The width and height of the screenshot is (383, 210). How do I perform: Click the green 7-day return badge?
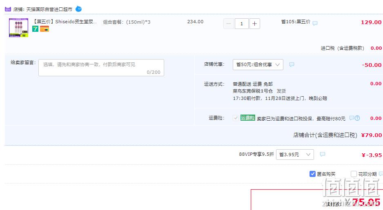35,29
